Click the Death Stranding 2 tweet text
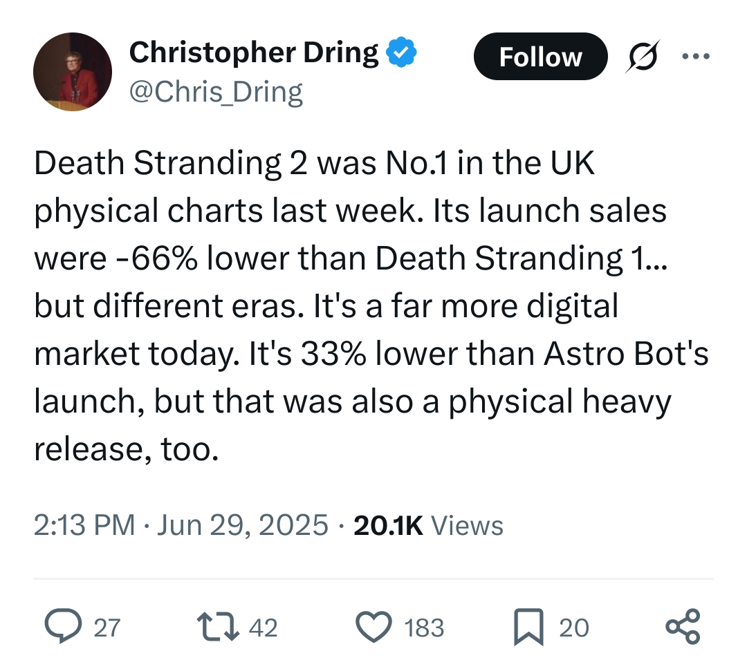Screen dimensions: 747x669 coord(371,305)
